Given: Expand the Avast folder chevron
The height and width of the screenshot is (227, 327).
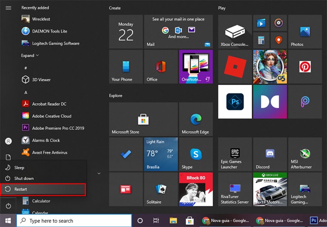Looking at the screenshot, I should point(99,173).
